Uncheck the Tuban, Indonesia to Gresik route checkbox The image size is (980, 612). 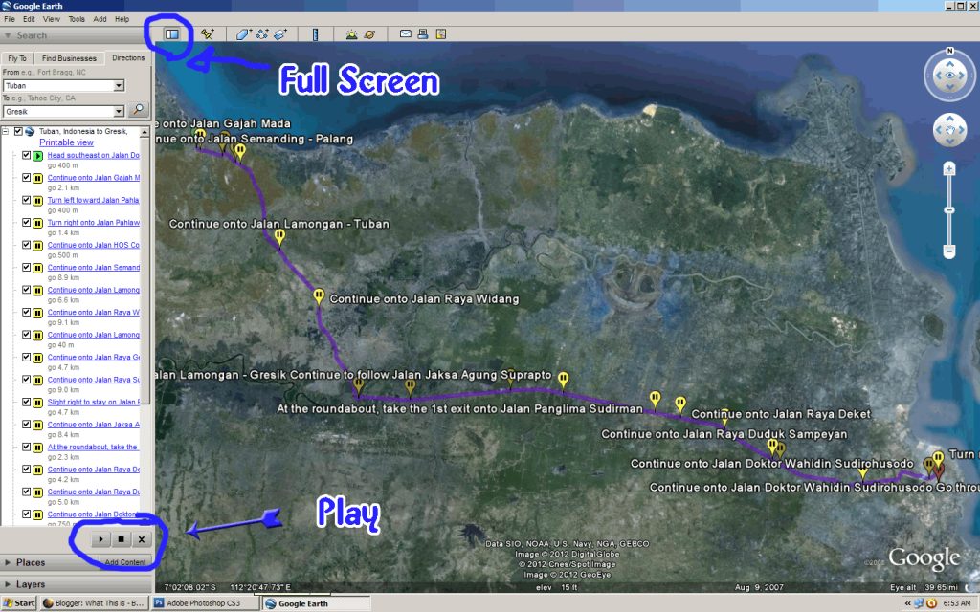point(17,132)
